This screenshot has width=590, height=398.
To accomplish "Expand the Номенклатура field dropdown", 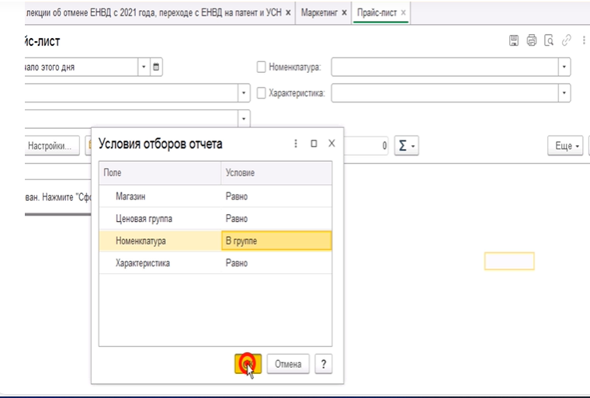I will tap(564, 67).
